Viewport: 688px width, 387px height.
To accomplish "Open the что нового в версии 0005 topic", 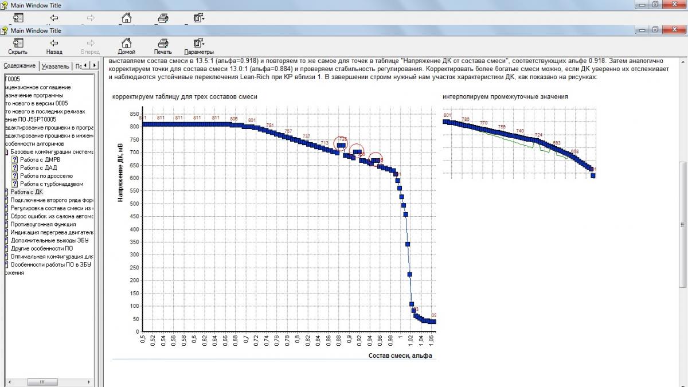I will 36,103.
